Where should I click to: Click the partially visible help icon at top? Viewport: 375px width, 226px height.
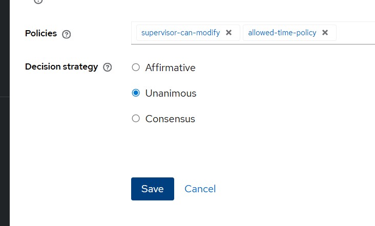click(38, 2)
